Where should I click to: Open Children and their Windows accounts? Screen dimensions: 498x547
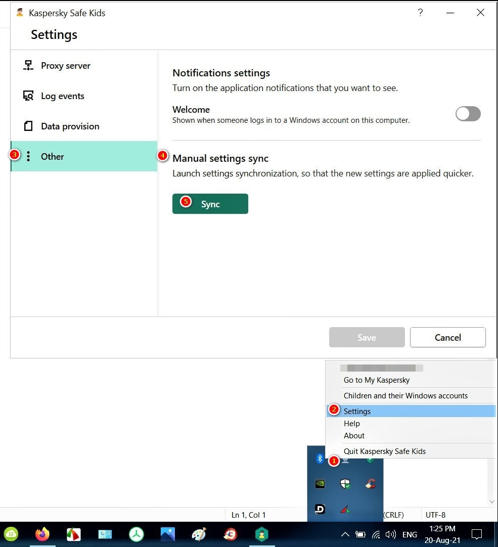pos(405,396)
